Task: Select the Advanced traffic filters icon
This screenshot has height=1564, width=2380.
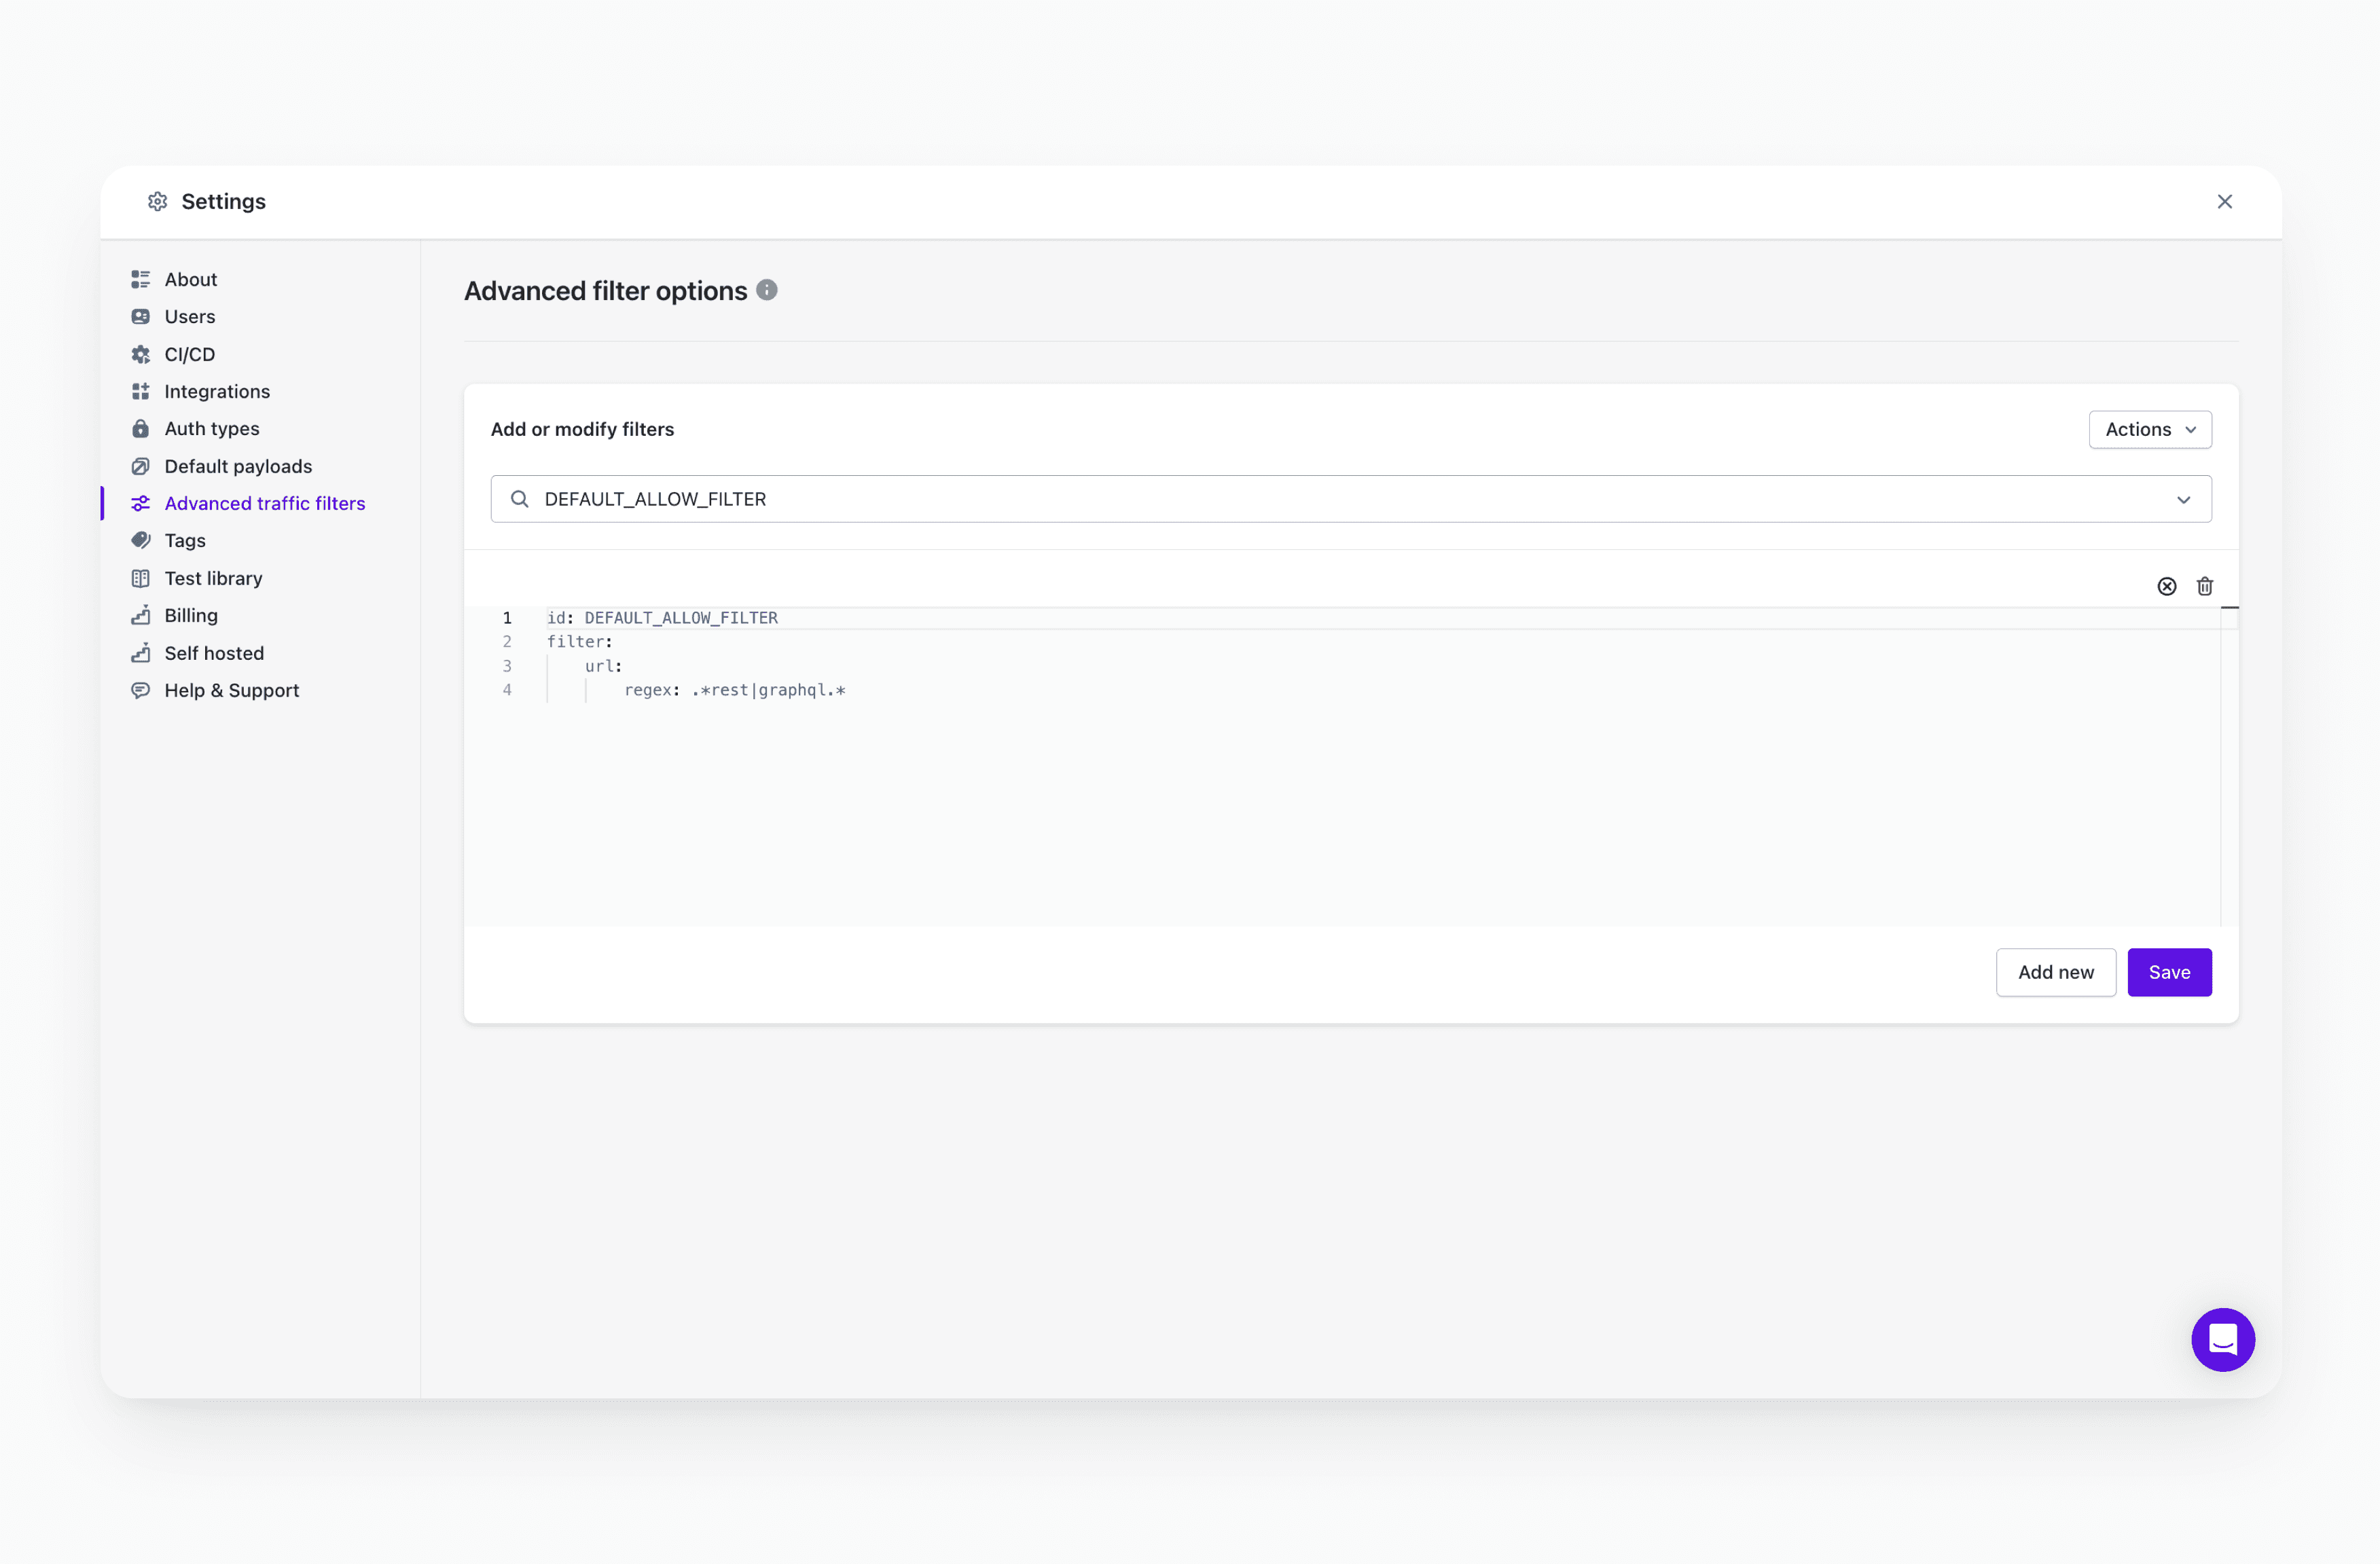Action: 141,503
